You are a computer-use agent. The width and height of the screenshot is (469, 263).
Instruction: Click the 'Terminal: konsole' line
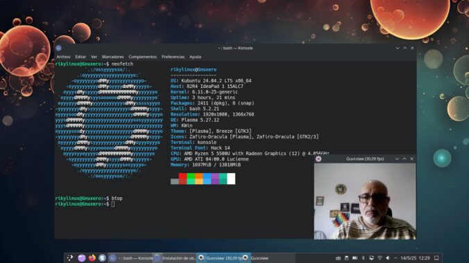pyautogui.click(x=194, y=143)
